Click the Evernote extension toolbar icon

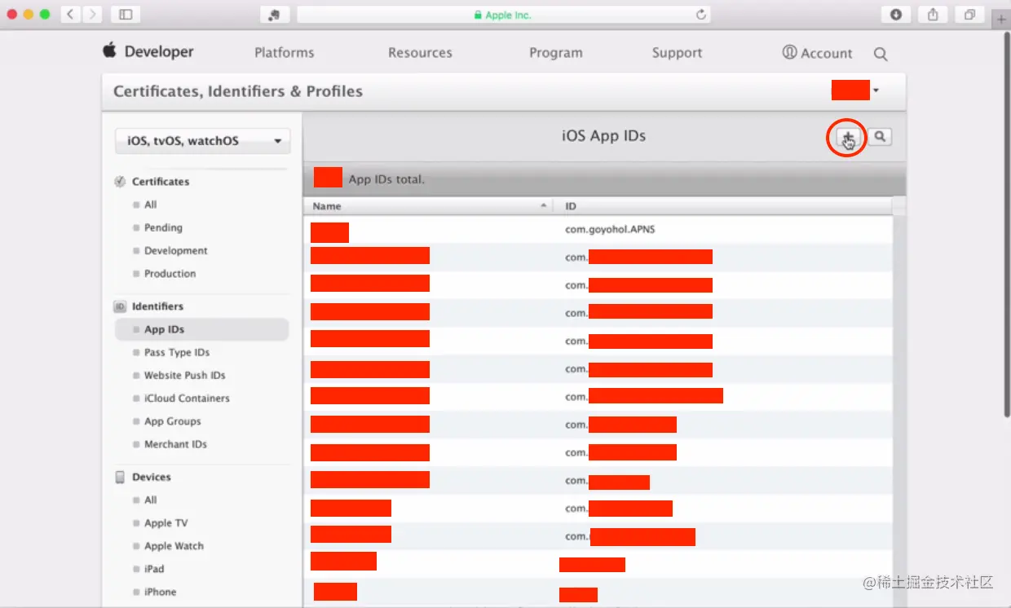[x=275, y=15]
